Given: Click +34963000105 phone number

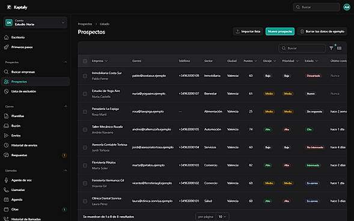Looking at the screenshot, I should [x=189, y=130].
